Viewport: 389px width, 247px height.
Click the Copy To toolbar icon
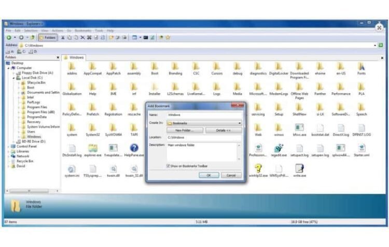[x=118, y=38]
